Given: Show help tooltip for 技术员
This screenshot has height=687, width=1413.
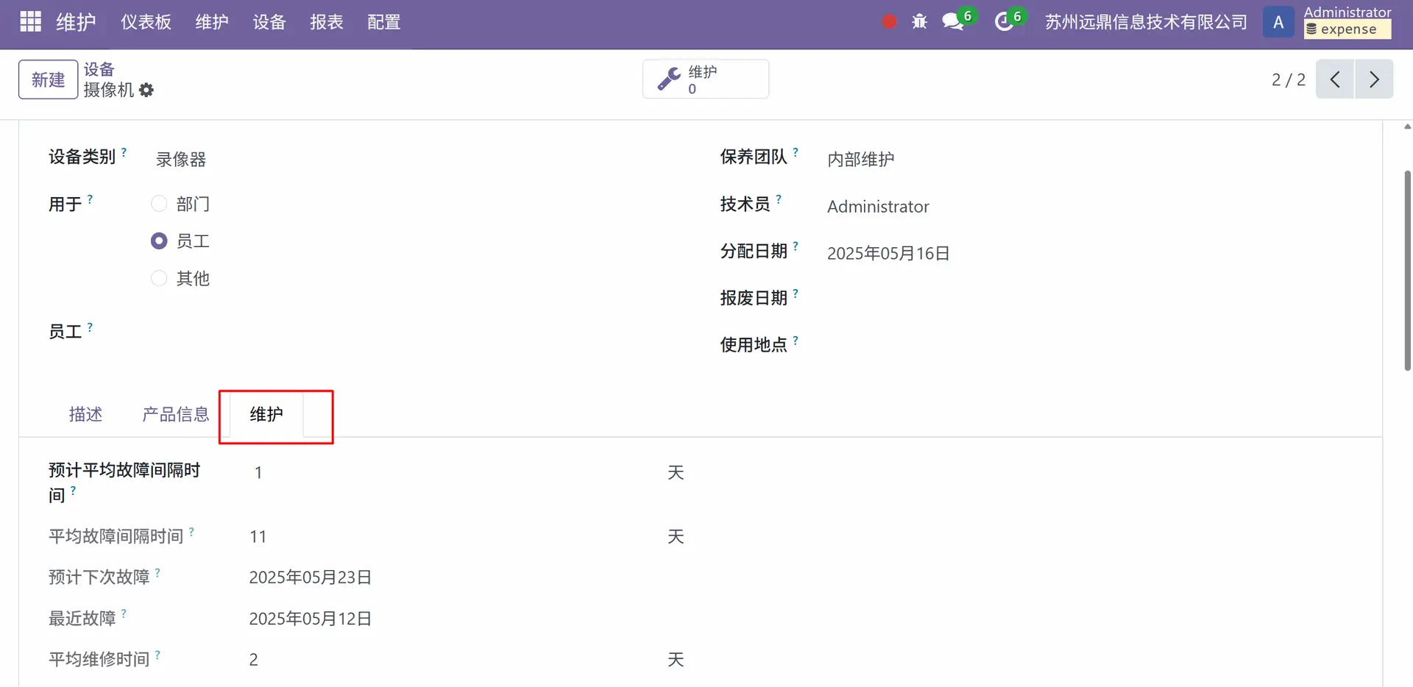Looking at the screenshot, I should point(779,199).
